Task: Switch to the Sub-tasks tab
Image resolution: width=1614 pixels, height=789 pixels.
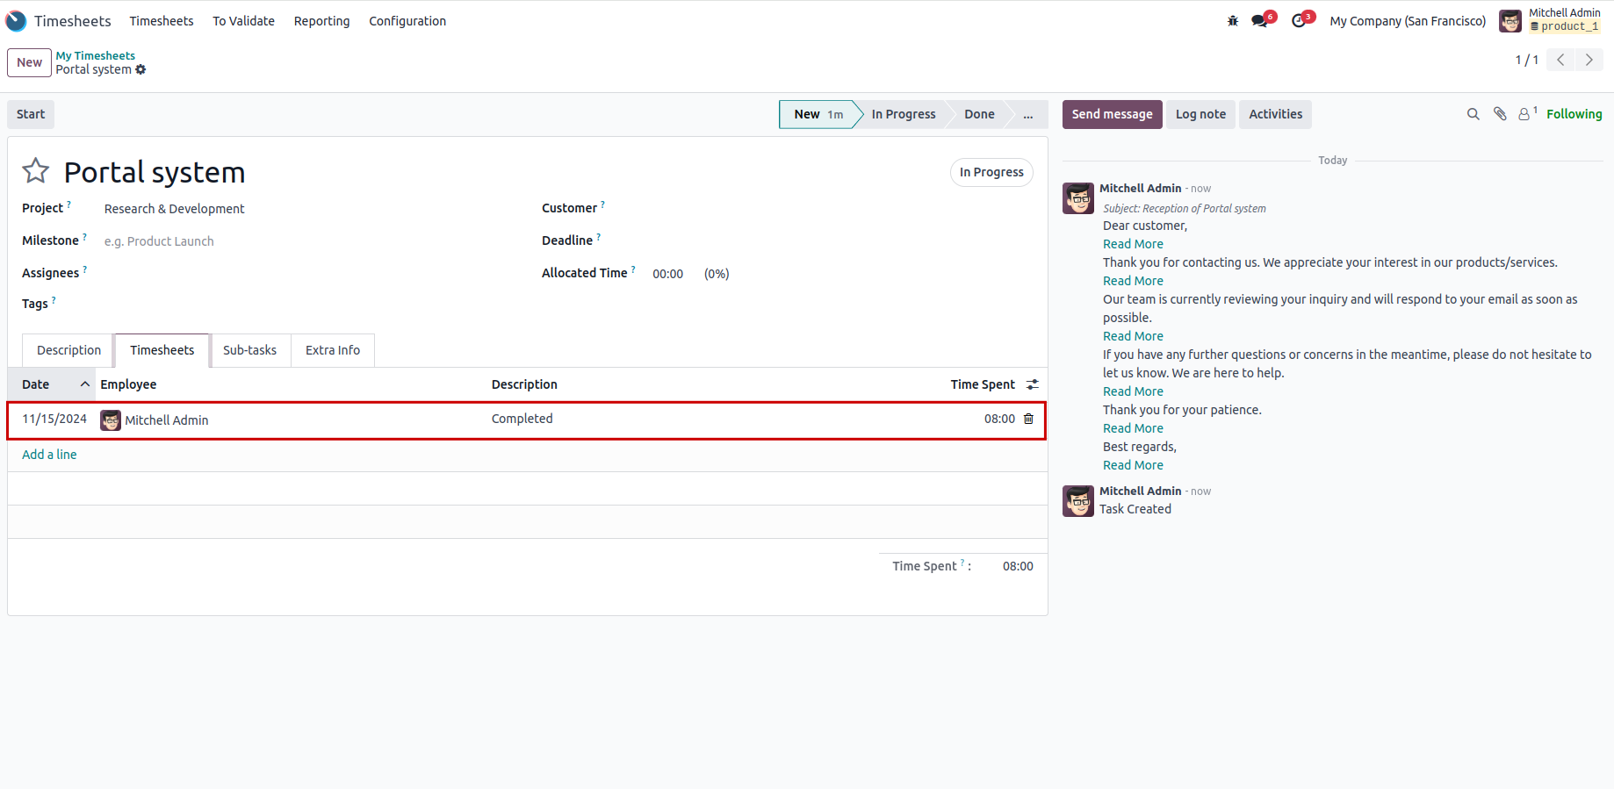Action: tap(249, 350)
